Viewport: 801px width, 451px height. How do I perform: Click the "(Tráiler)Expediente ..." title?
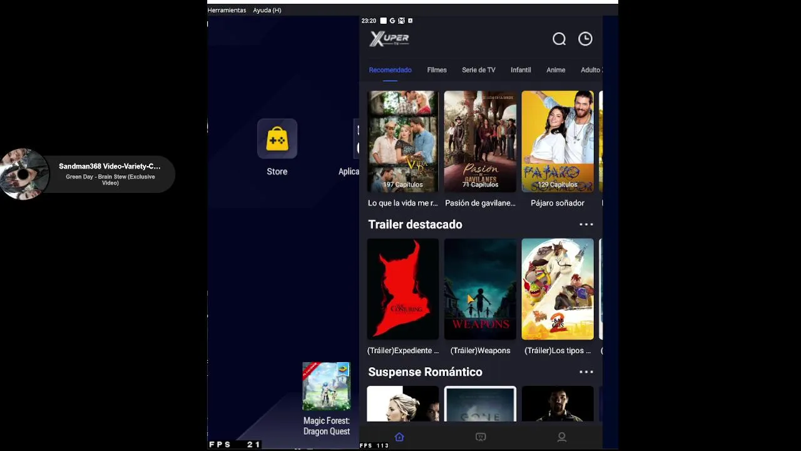[403, 351]
